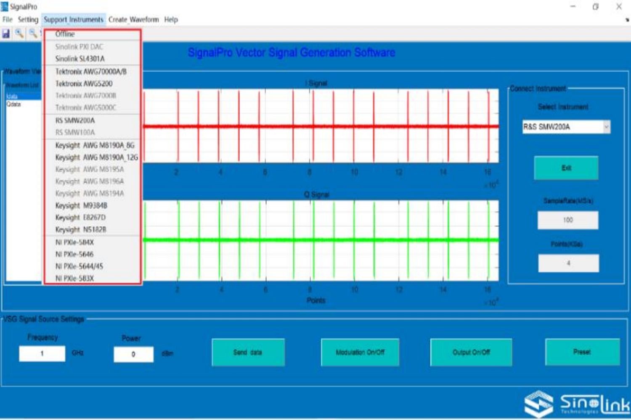Open the Help menu

[171, 19]
